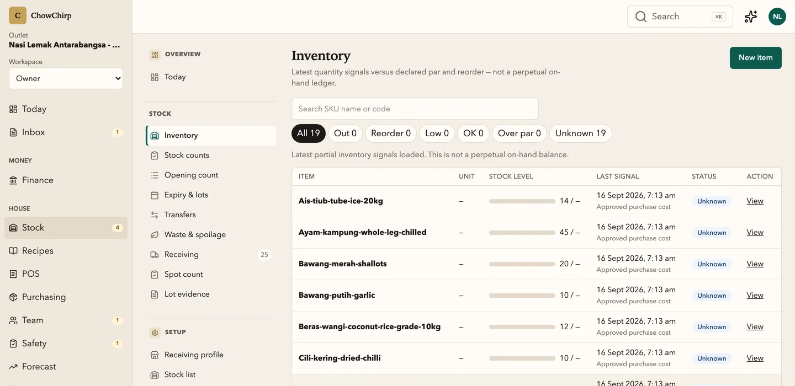The height and width of the screenshot is (386, 795).
Task: Click the Transfers arrows icon
Action: click(x=155, y=215)
